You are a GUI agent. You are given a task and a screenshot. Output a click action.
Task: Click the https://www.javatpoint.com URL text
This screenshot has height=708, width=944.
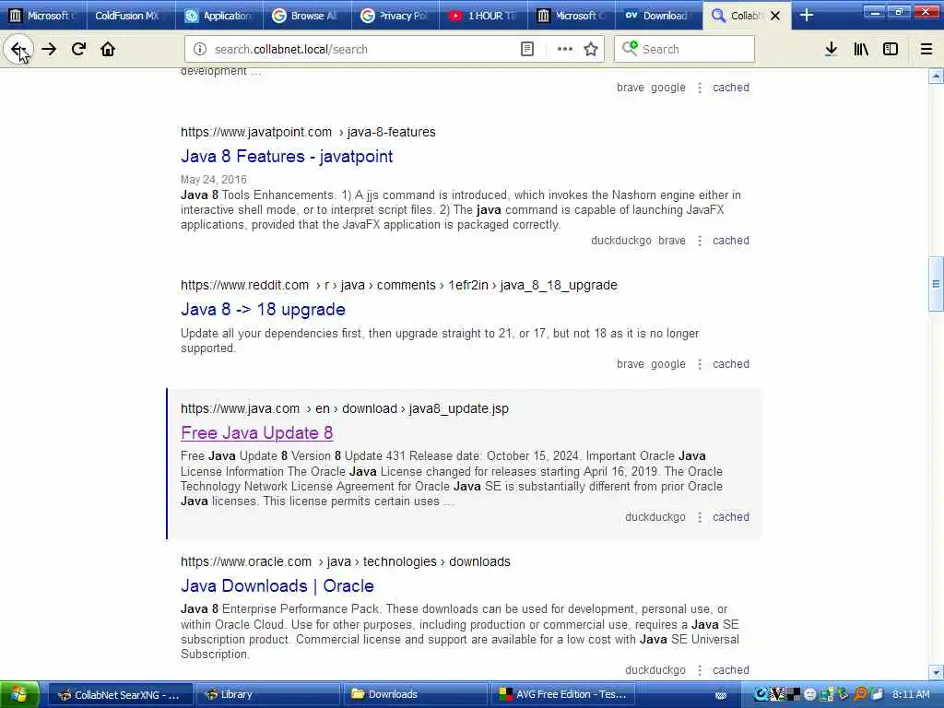click(256, 132)
